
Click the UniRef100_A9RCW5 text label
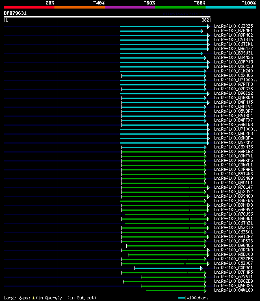[x=233, y=250]
